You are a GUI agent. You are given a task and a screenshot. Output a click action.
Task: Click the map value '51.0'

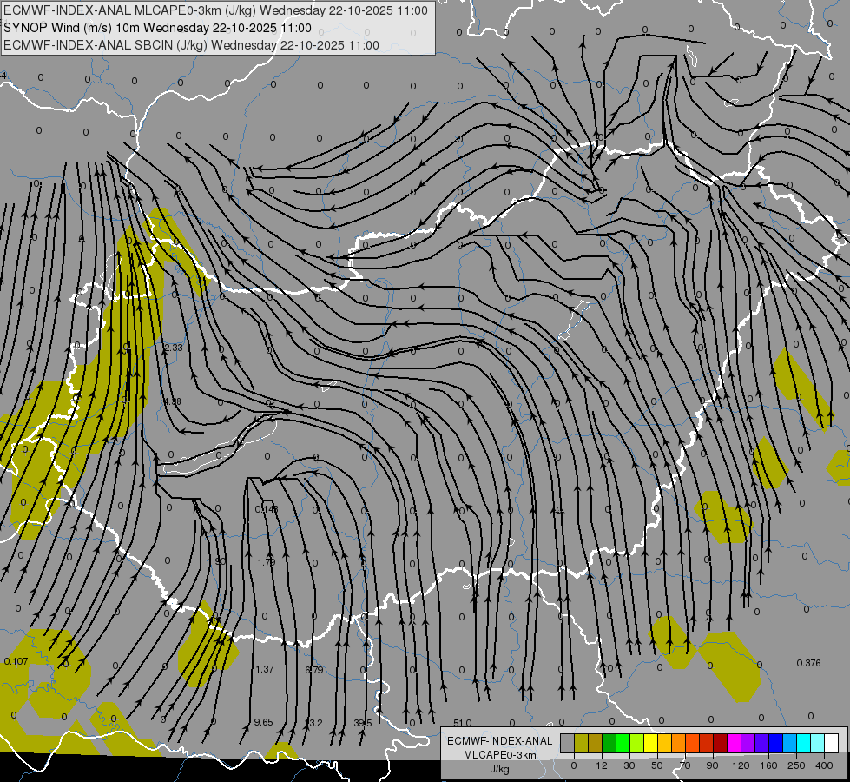pyautogui.click(x=463, y=723)
